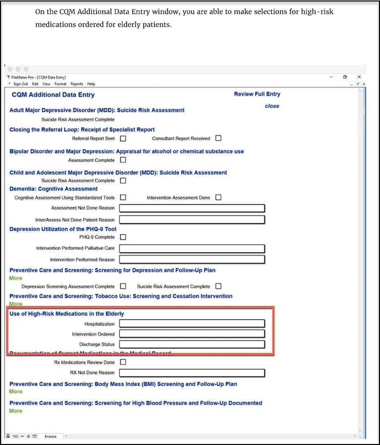This screenshot has width=380, height=445.
Task: Click the Review Full Entry link
Action: [257, 94]
